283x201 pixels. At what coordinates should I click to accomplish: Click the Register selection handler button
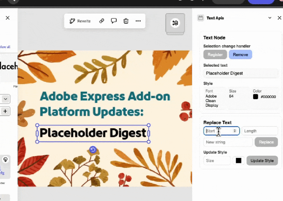(x=215, y=55)
